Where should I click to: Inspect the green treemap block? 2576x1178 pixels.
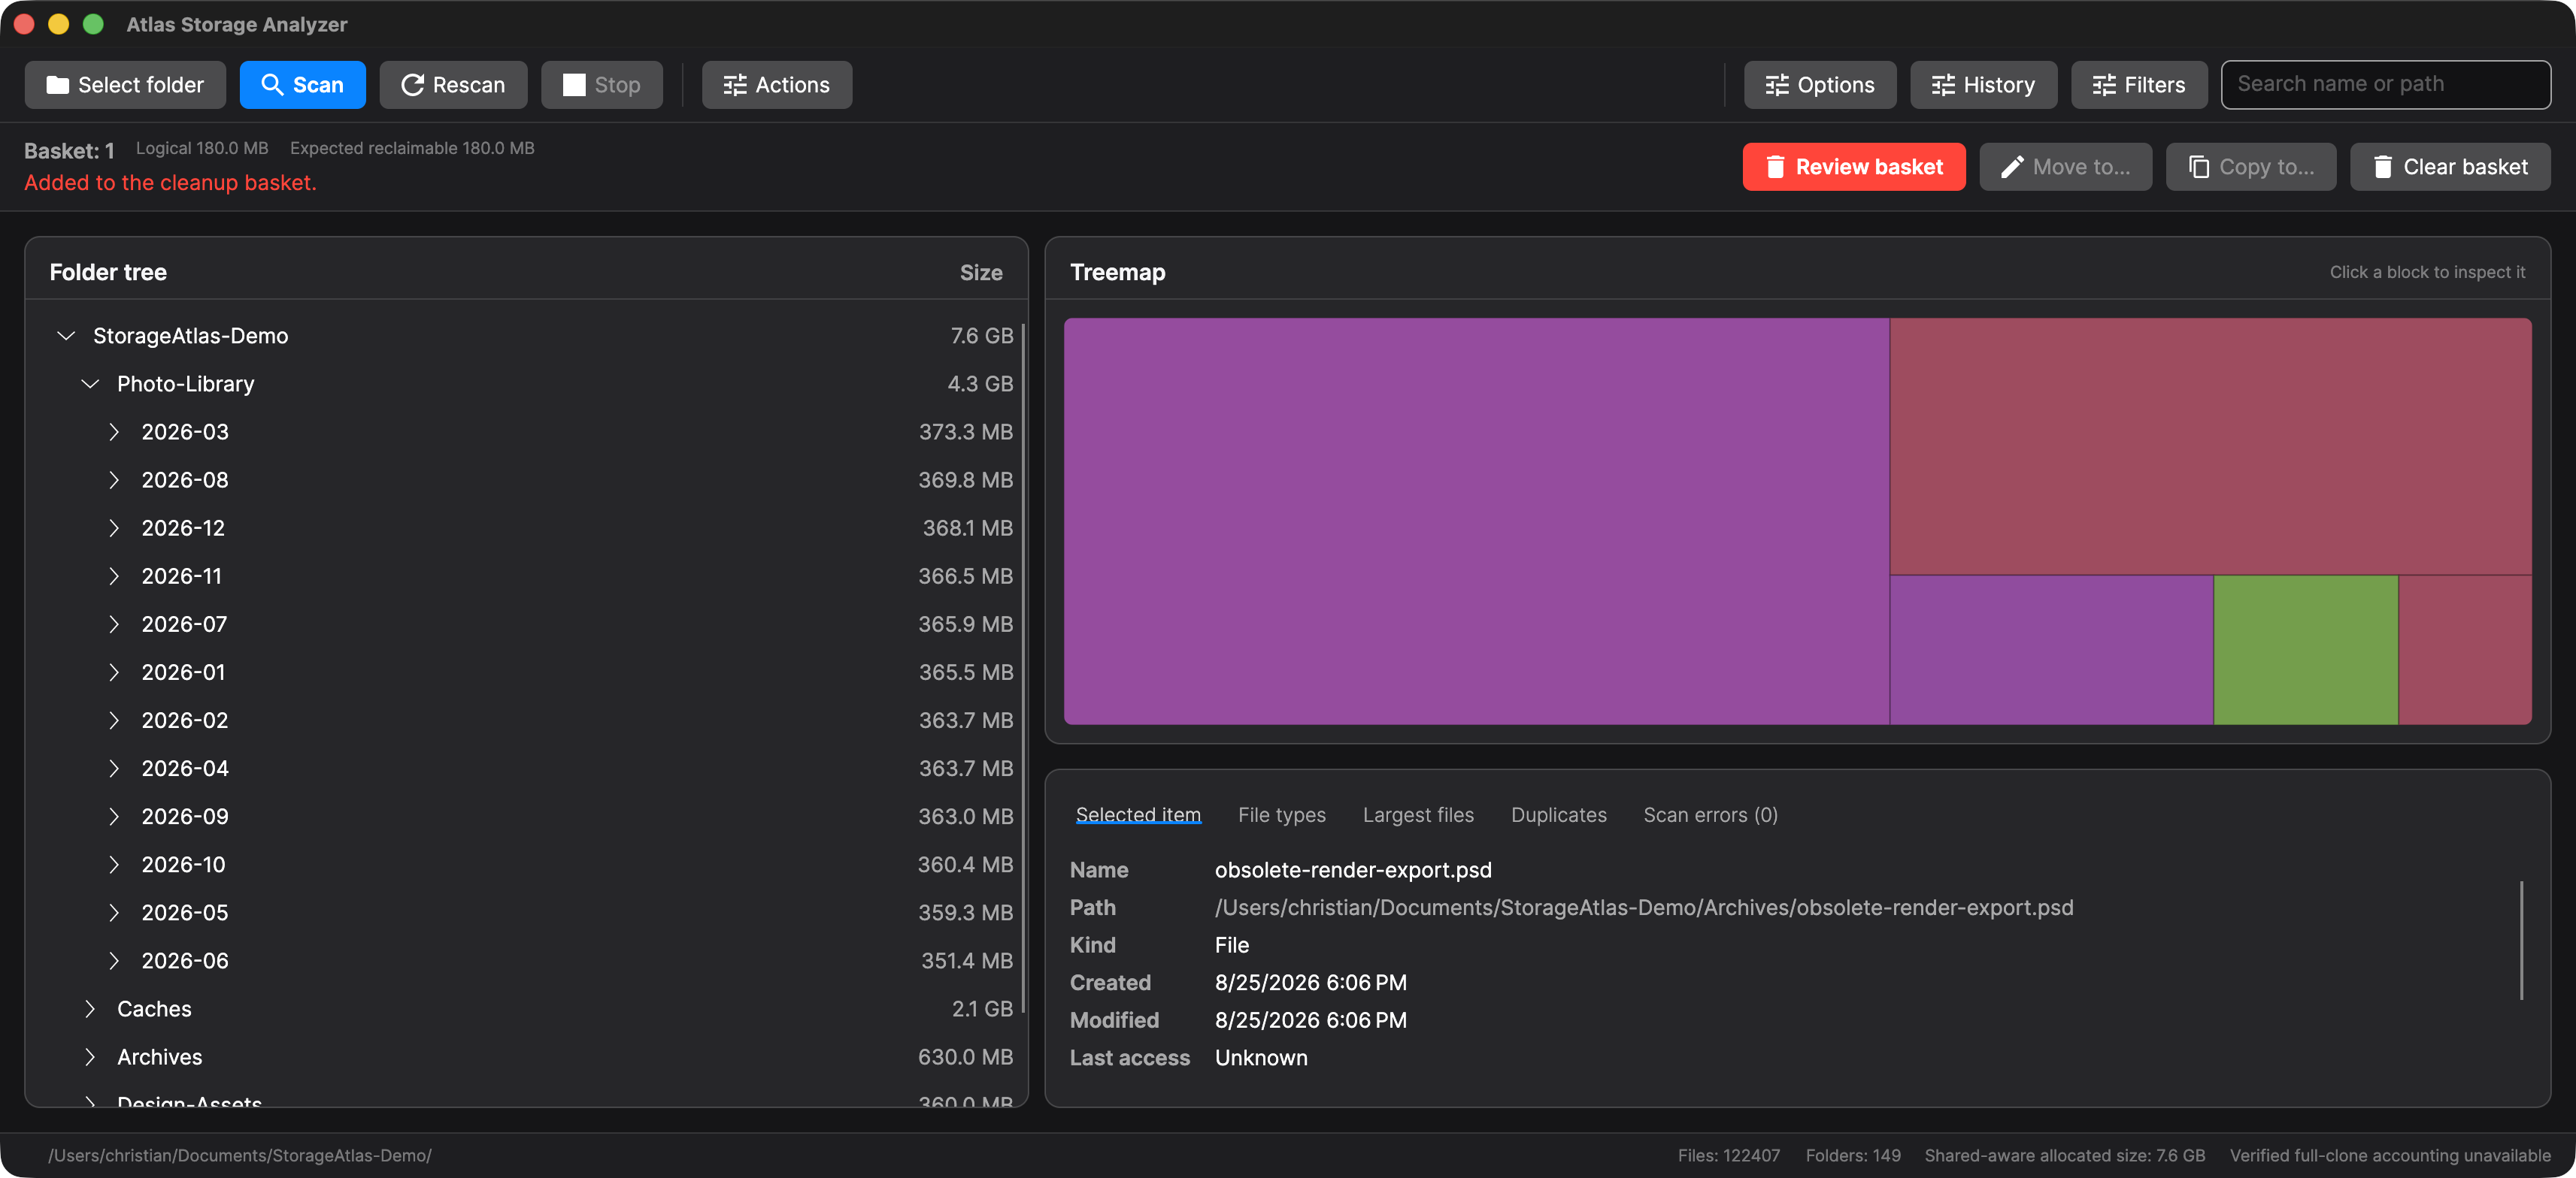(2305, 649)
